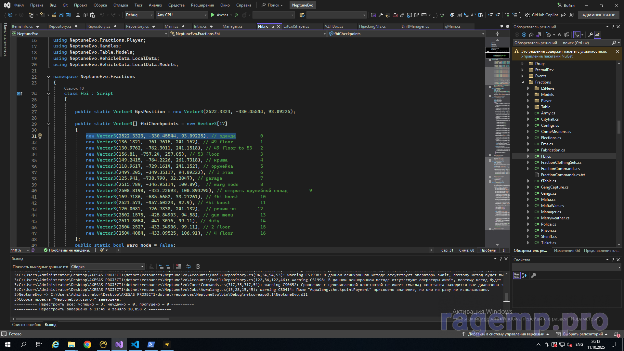Start debugging with green Axesas play button
Viewport: 624px width, 351px height.
pos(213,15)
